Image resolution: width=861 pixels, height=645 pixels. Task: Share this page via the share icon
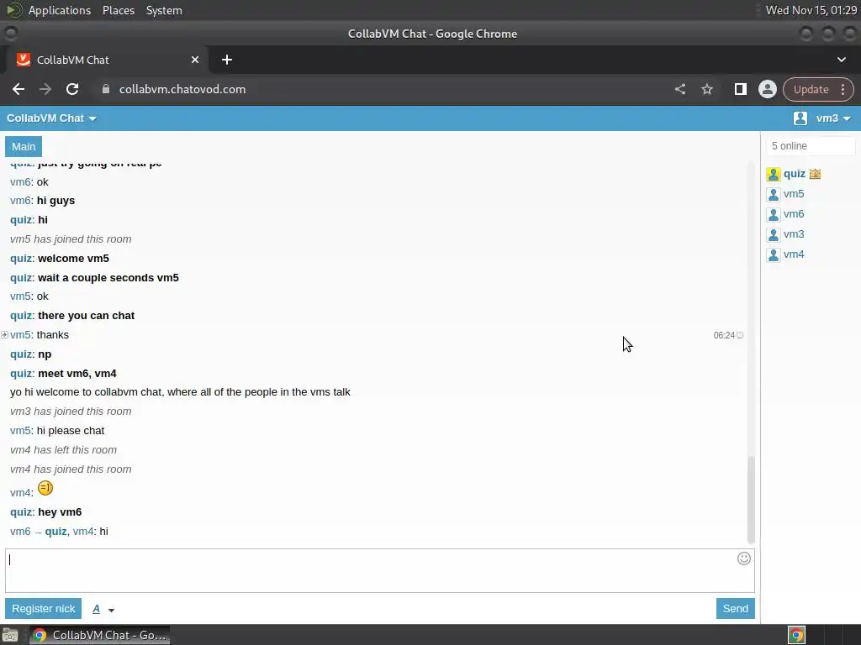(679, 89)
